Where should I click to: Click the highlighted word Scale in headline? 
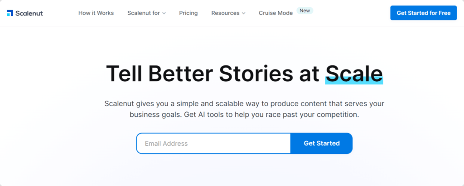(x=354, y=73)
